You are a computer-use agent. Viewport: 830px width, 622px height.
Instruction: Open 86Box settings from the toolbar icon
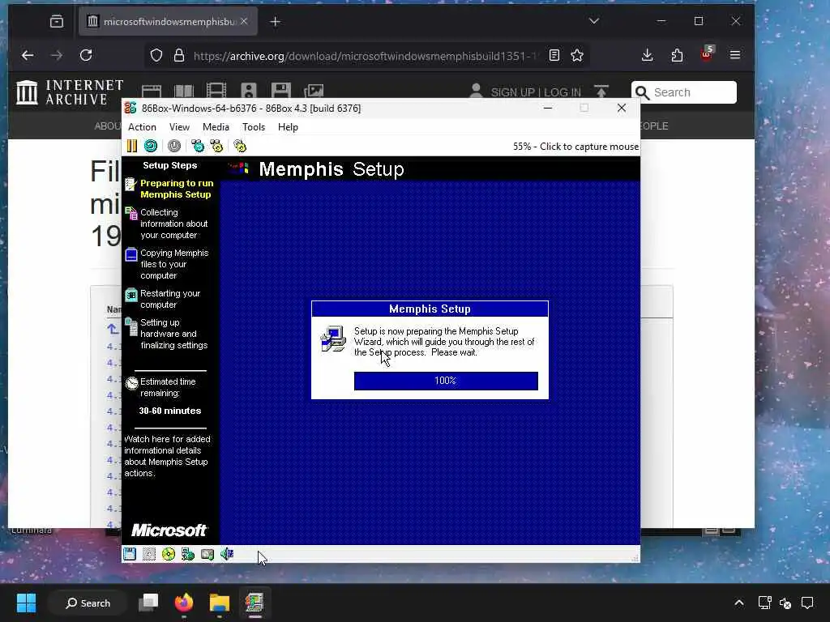pyautogui.click(x=240, y=146)
